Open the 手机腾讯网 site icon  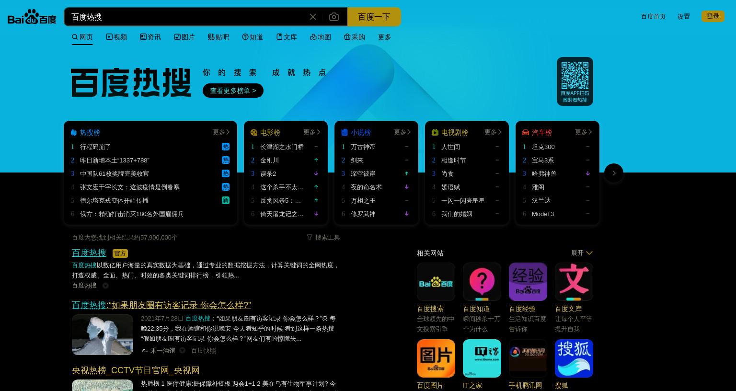click(528, 358)
